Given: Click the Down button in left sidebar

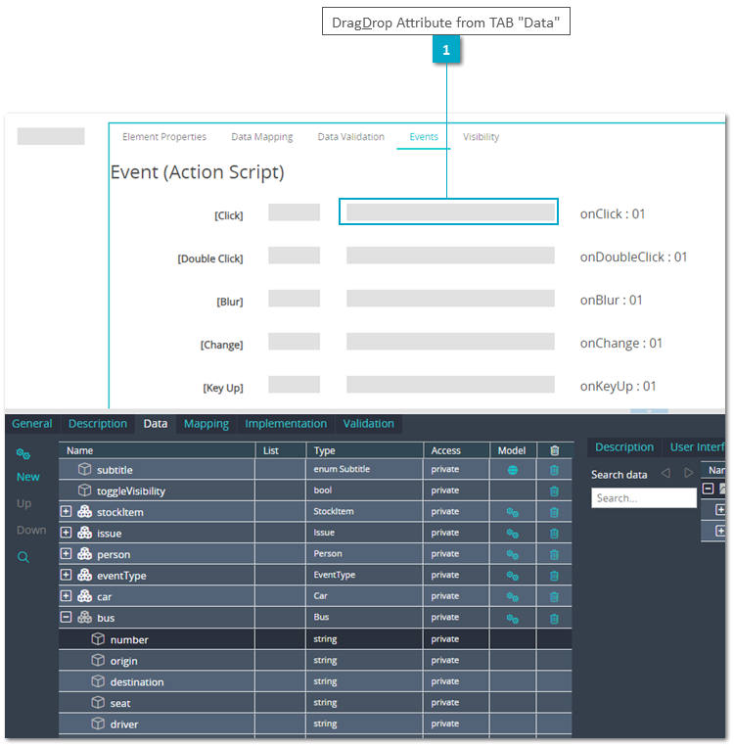Looking at the screenshot, I should point(31,531).
